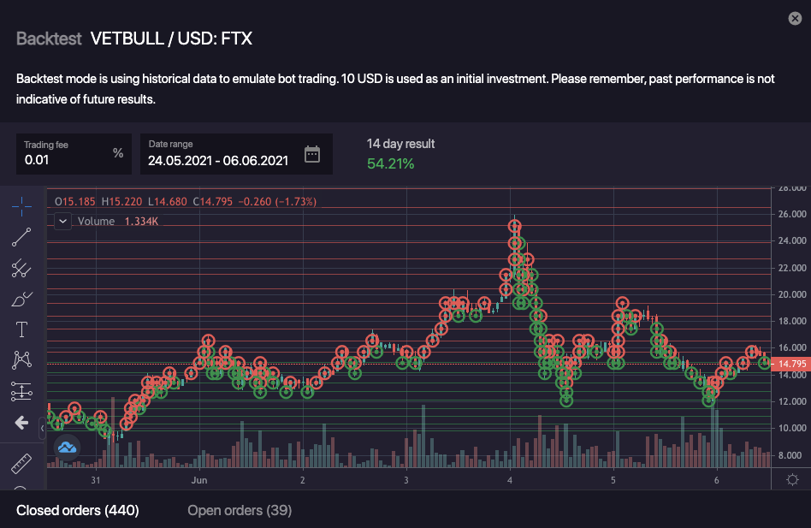The image size is (811, 528).
Task: Open the prediction and measurement tools
Action: pyautogui.click(x=22, y=391)
